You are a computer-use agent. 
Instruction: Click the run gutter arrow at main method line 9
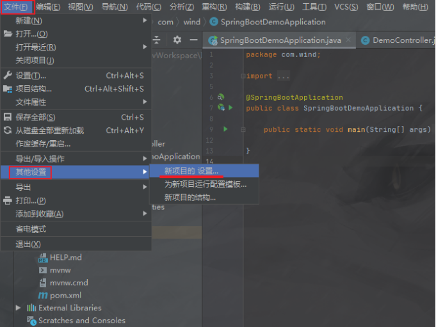click(x=225, y=129)
